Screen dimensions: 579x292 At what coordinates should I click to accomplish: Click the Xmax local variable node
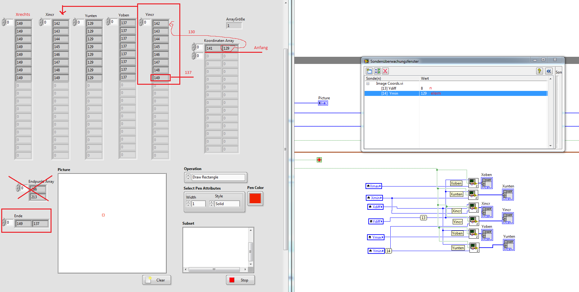click(x=374, y=186)
